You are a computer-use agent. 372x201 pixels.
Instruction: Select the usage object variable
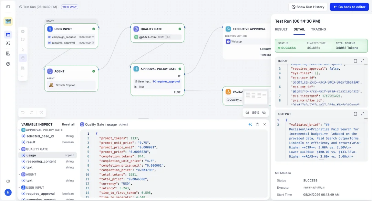click(x=48, y=155)
